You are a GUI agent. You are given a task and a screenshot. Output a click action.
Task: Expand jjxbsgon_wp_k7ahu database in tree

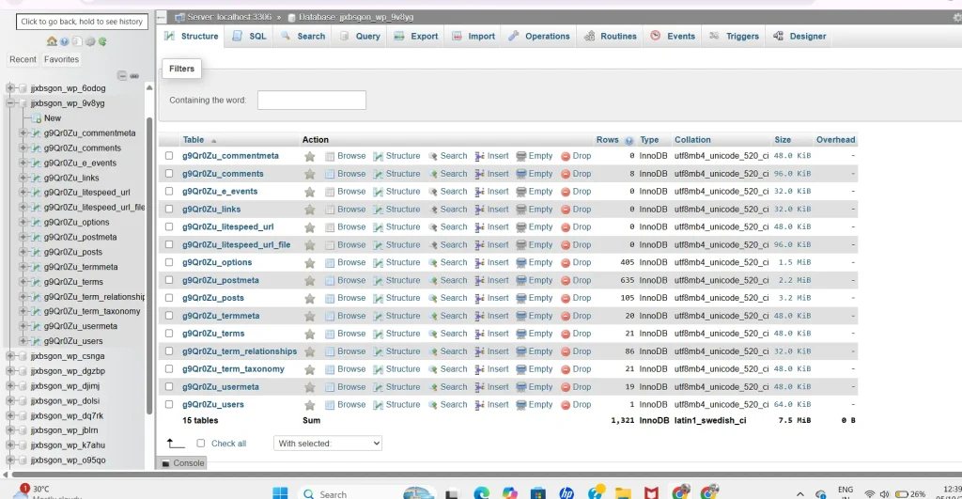(x=10, y=445)
